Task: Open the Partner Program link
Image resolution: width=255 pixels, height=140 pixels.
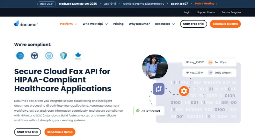Action: tap(231, 12)
